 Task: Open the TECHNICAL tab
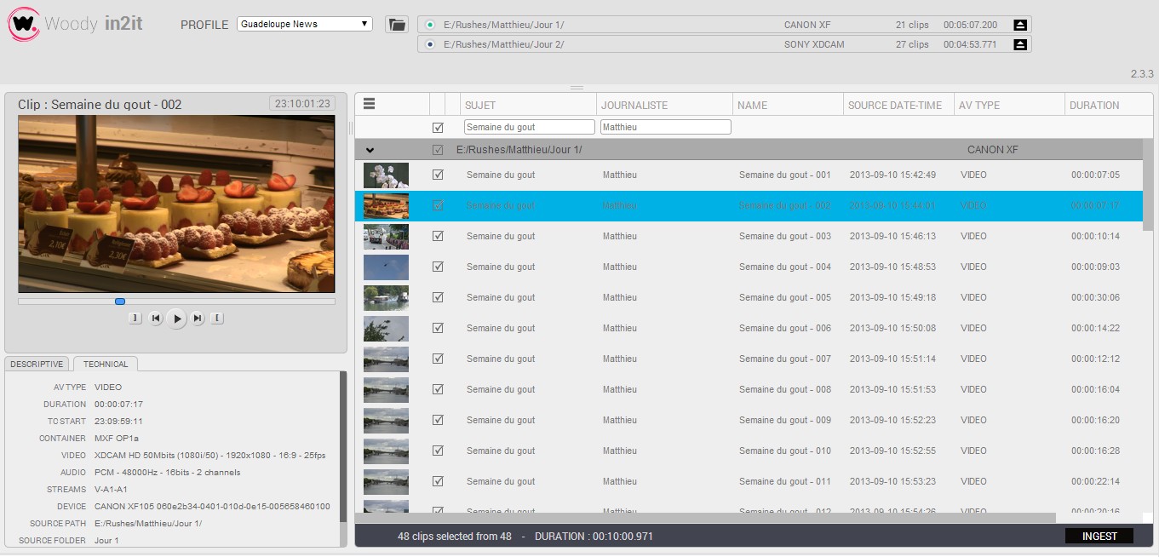(105, 364)
